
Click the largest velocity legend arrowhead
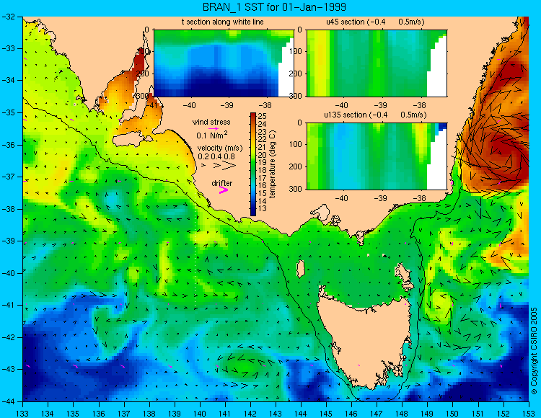(229, 166)
